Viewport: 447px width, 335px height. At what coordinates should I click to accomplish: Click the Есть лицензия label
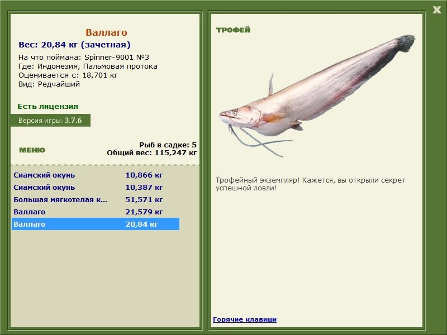coord(47,106)
